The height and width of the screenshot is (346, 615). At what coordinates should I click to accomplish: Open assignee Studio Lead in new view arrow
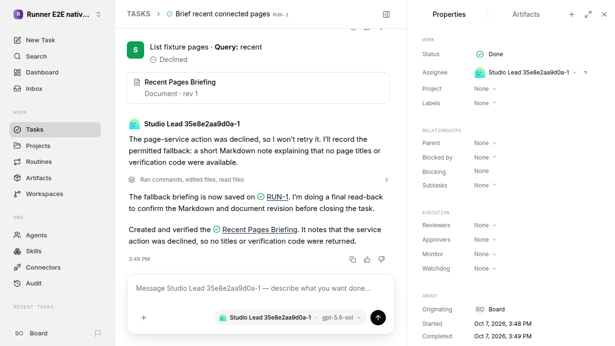coord(585,73)
